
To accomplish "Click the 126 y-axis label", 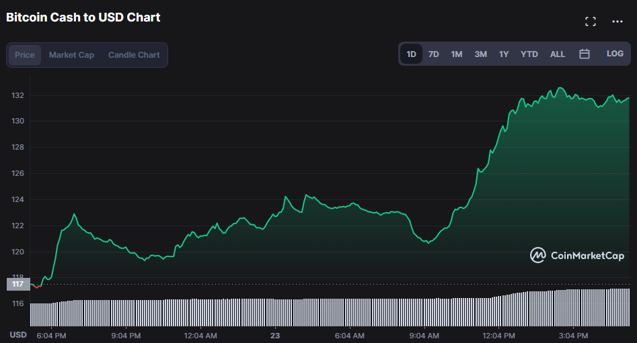I will (18, 173).
